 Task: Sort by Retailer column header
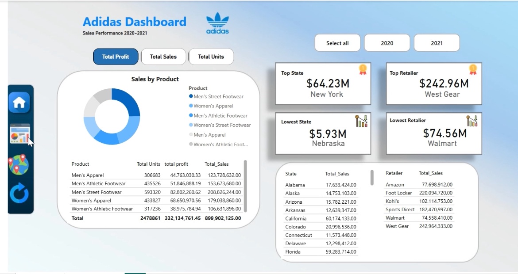[x=394, y=173]
